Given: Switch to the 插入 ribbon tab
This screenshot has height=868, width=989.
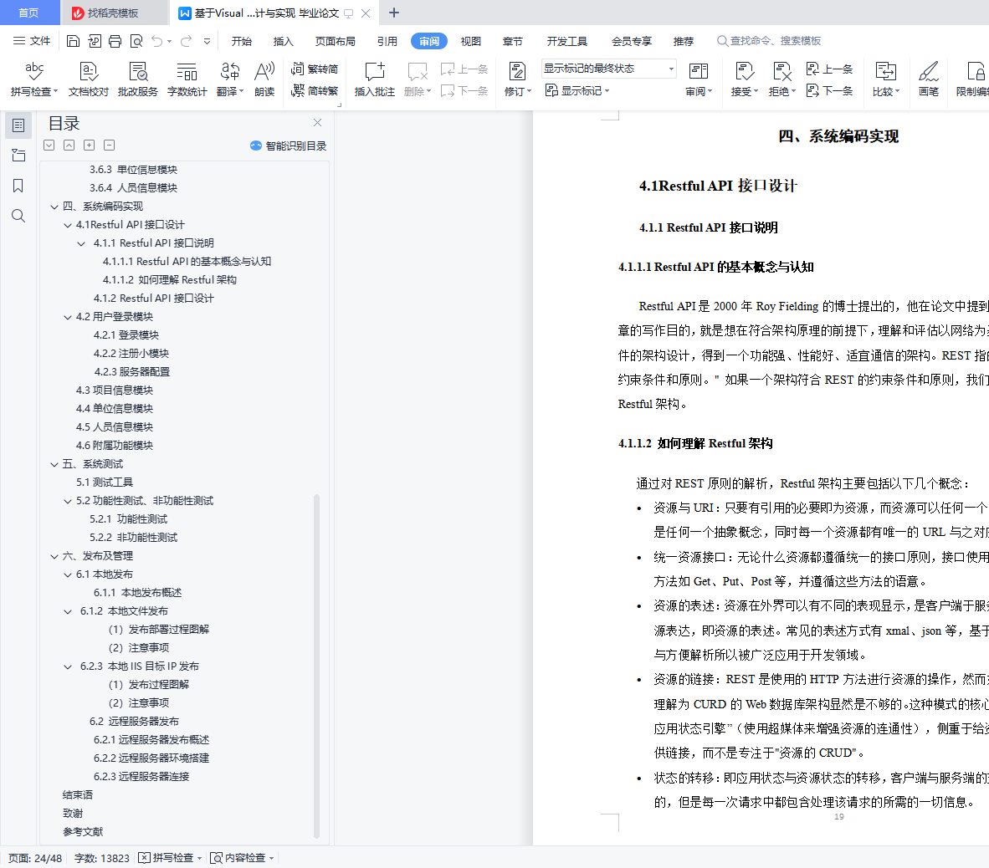Looking at the screenshot, I should [x=283, y=41].
